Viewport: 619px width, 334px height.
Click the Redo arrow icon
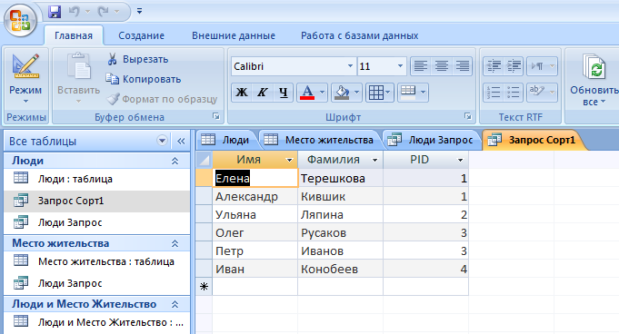(x=104, y=12)
